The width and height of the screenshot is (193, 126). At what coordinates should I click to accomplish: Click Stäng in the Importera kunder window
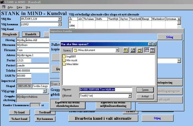tap(170, 37)
